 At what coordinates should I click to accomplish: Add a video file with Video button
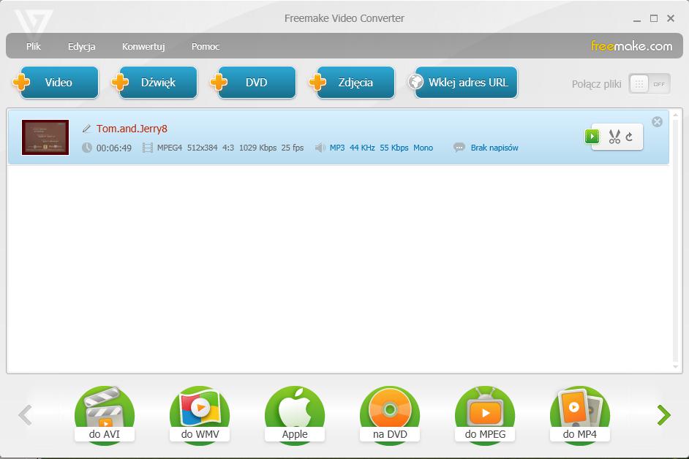click(56, 82)
